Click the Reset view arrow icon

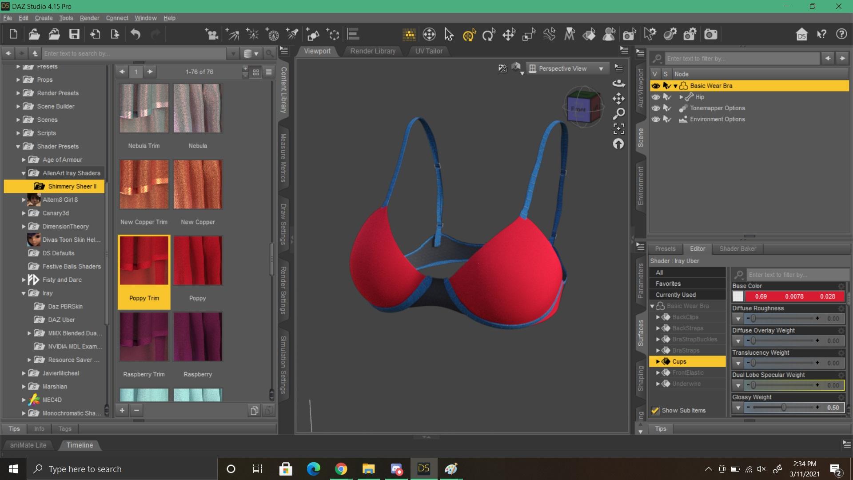click(618, 144)
